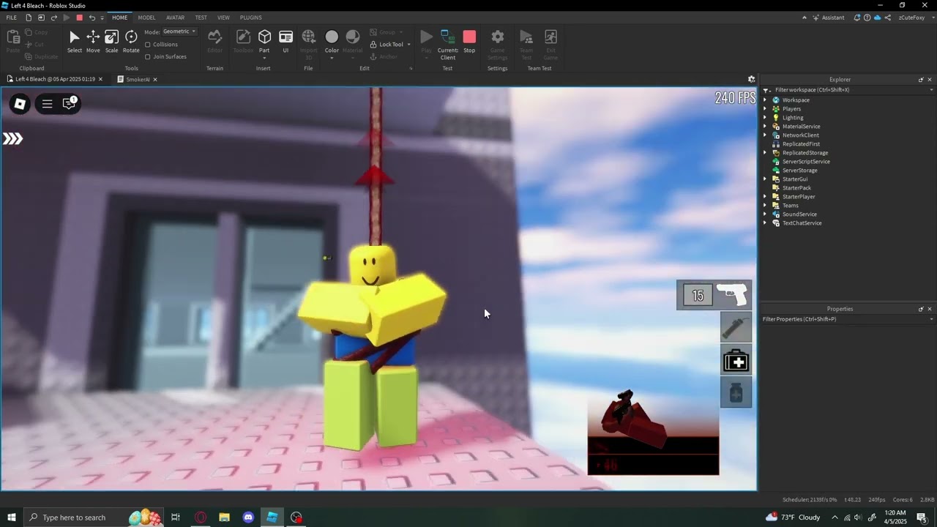Select ServerStorage in Explorer
937x527 pixels.
[799, 171]
